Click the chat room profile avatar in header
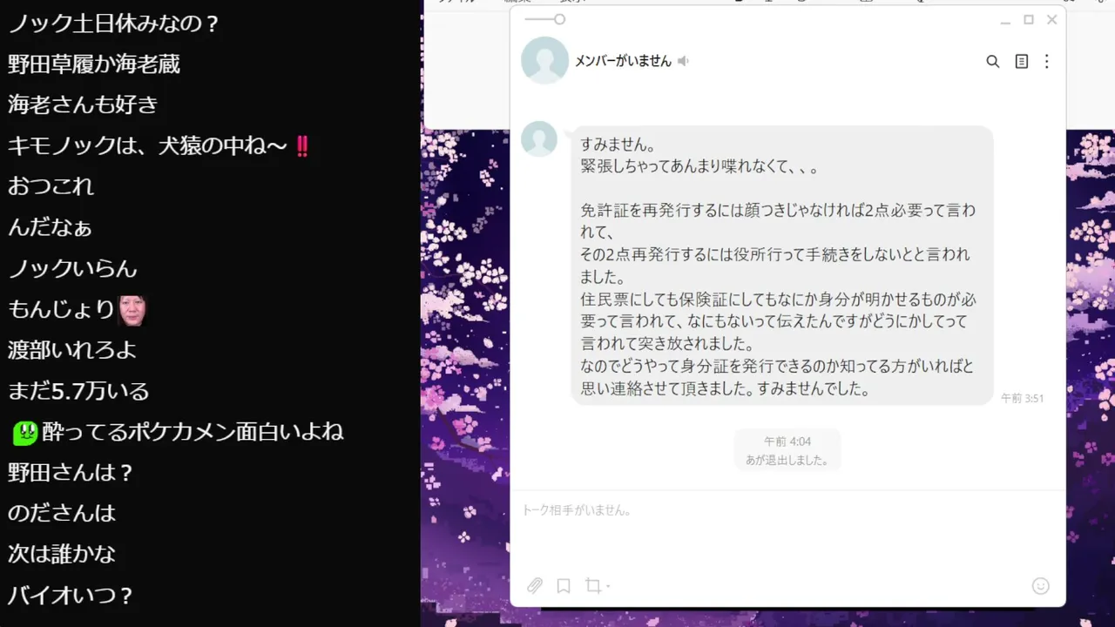This screenshot has width=1115, height=627. pos(544,61)
